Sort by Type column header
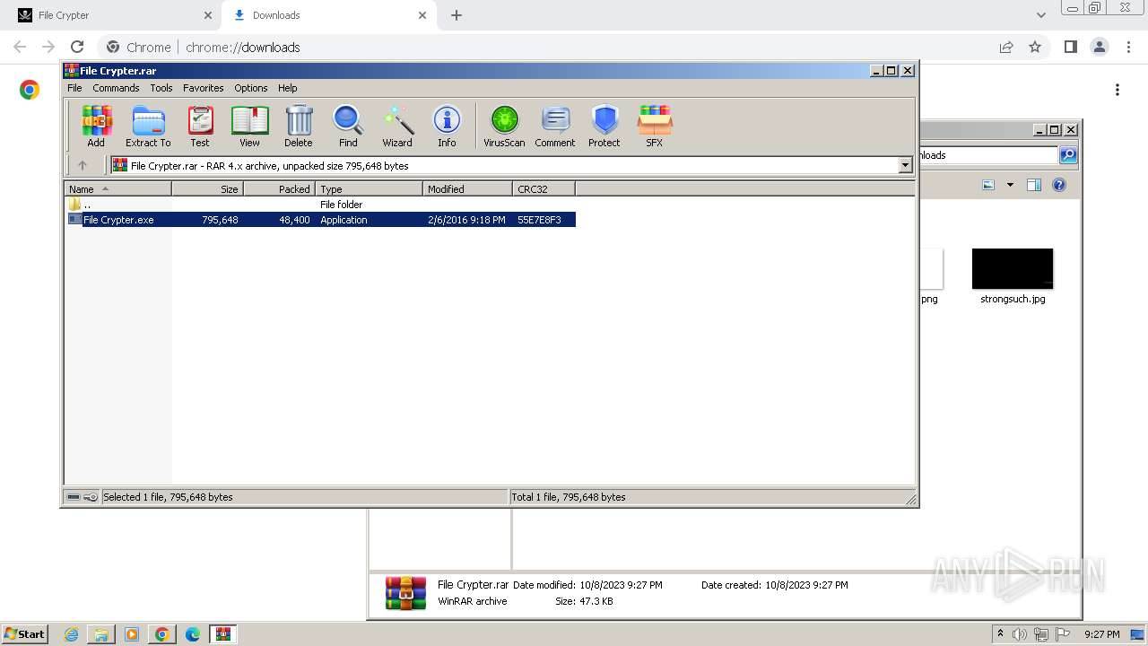 [369, 189]
